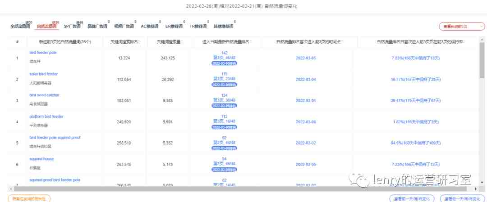Open the 16.77% retention rate link
The height and width of the screenshot is (202, 487).
[416, 80]
